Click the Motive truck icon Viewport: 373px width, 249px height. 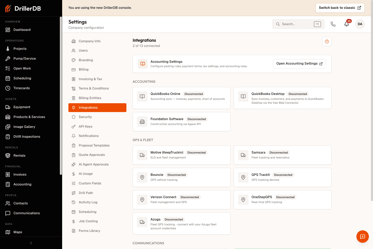[x=142, y=155]
